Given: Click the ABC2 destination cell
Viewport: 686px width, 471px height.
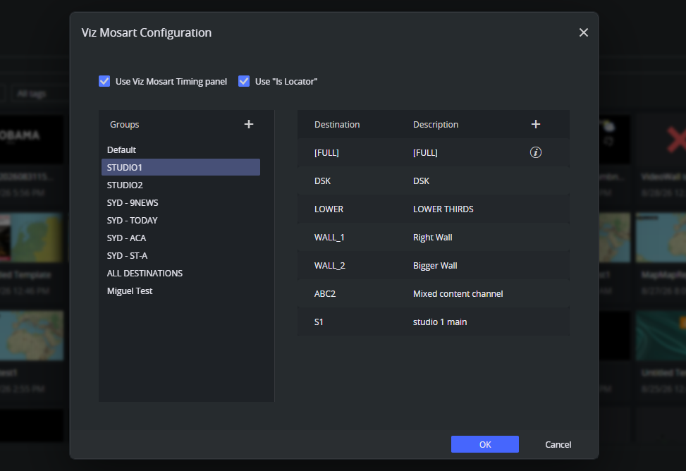Looking at the screenshot, I should (x=324, y=294).
